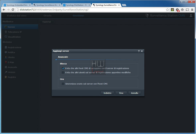Close the Aggiungi server dialog

tap(142, 51)
